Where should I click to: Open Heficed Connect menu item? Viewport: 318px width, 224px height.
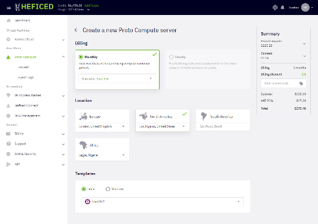point(26,105)
